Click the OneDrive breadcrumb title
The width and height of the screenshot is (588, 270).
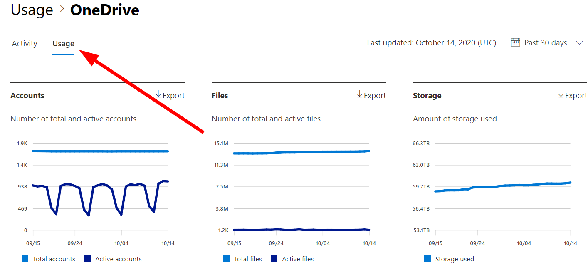coord(104,10)
